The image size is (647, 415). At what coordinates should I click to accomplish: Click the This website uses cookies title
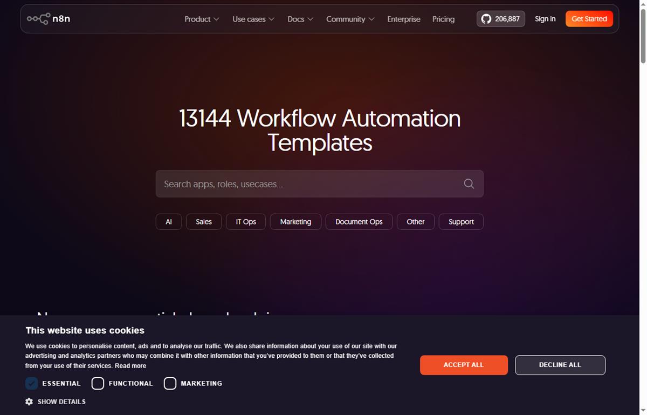[x=85, y=330]
